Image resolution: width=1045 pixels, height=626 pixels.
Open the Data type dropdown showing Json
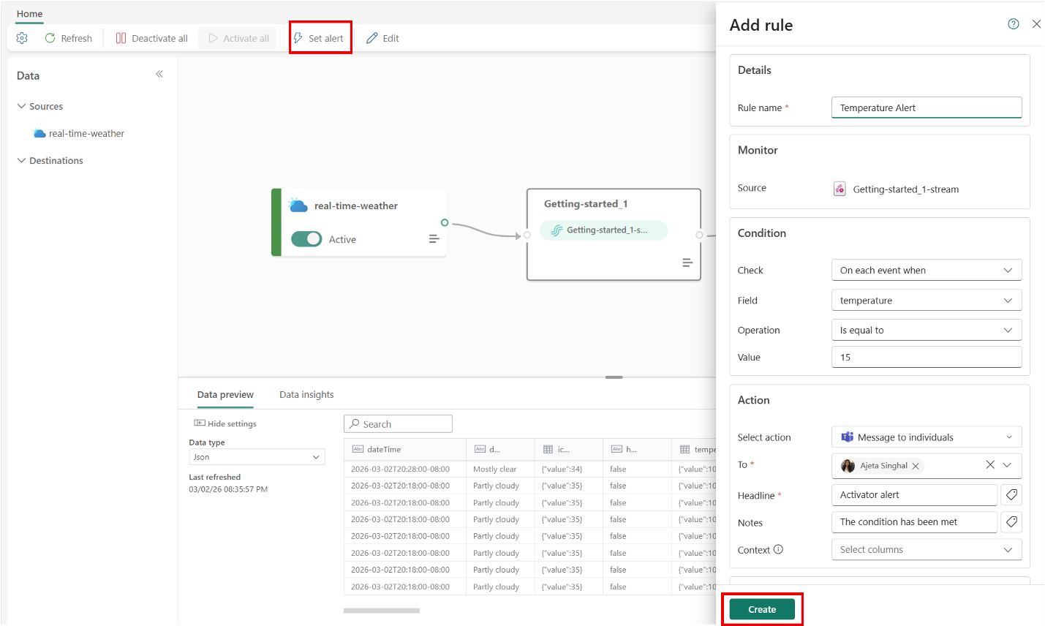coord(257,456)
